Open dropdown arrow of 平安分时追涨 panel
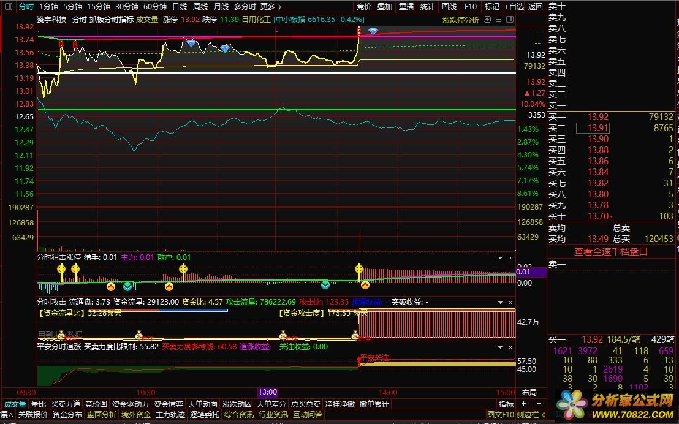This screenshot has height=424, width=679. (x=501, y=346)
